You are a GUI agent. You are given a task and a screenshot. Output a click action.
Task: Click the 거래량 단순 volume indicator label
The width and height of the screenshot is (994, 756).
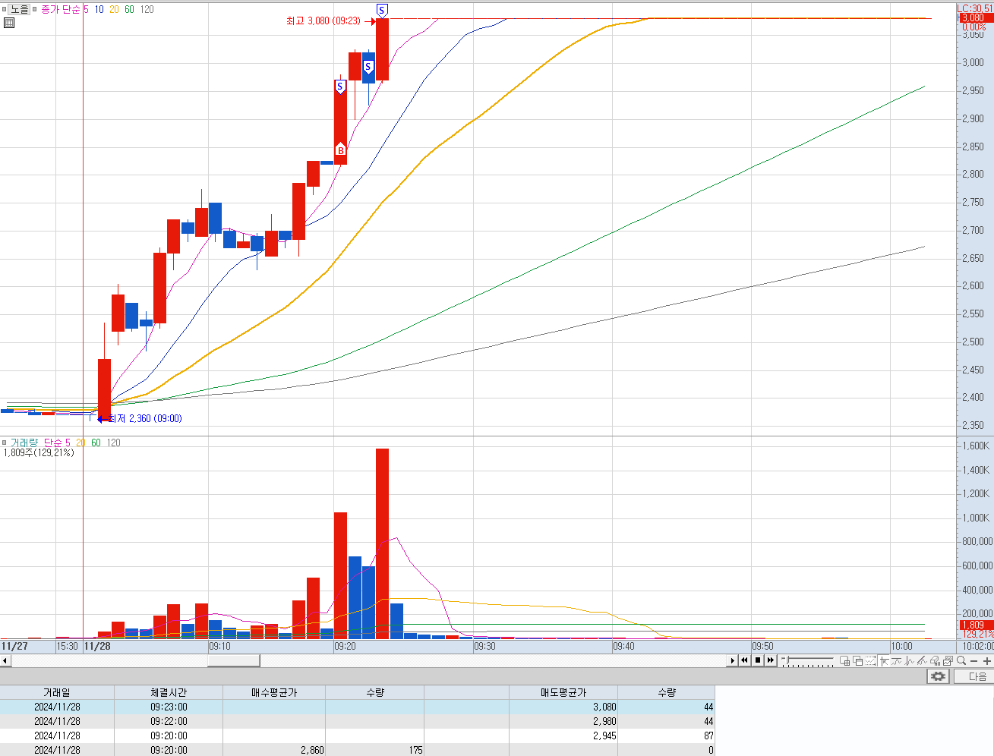[36, 443]
